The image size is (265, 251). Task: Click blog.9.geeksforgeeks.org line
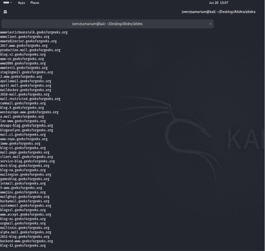[22, 108]
